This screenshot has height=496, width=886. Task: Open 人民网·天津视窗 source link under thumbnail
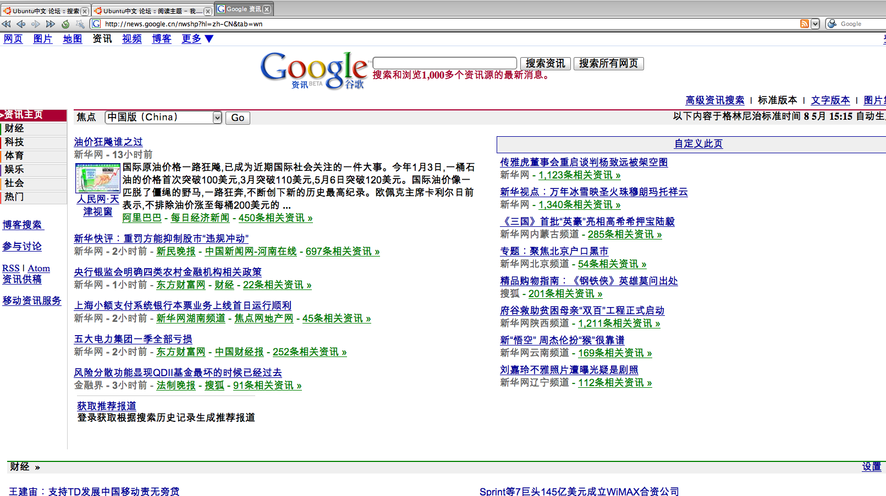coord(98,205)
